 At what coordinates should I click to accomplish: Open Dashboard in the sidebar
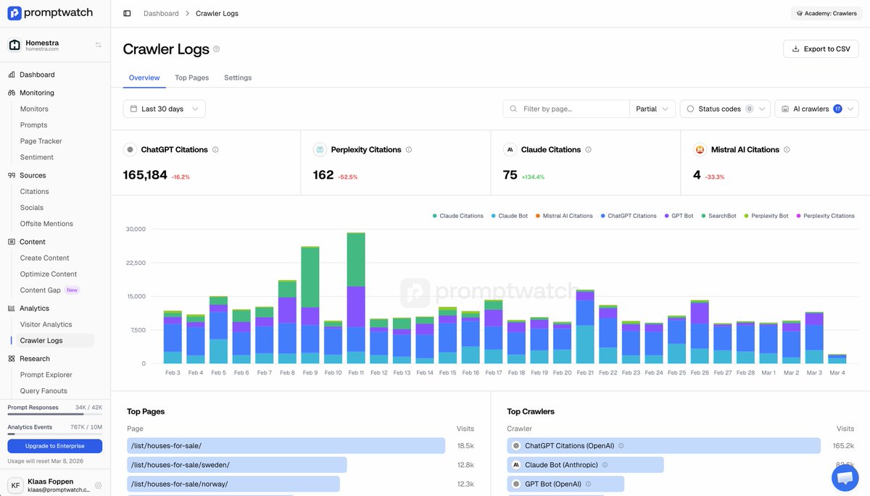tap(37, 75)
